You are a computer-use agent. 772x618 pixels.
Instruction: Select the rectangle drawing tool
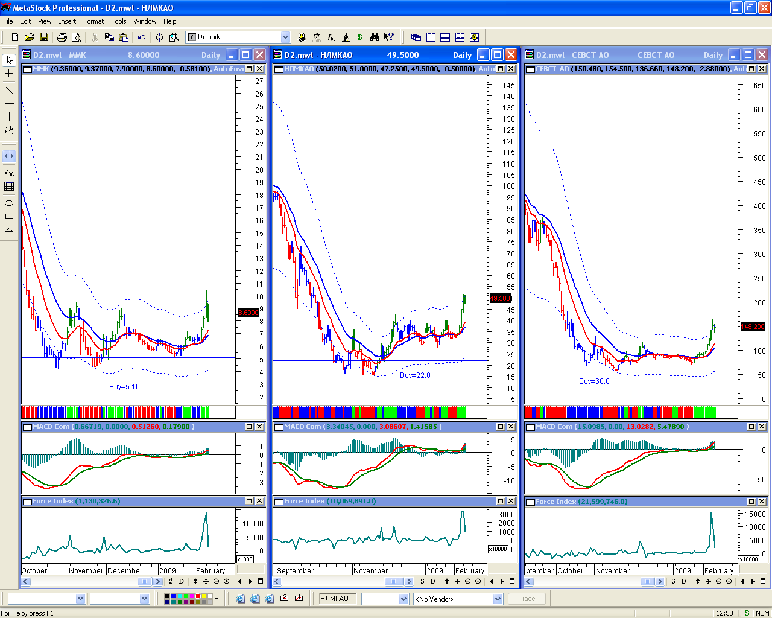click(9, 216)
